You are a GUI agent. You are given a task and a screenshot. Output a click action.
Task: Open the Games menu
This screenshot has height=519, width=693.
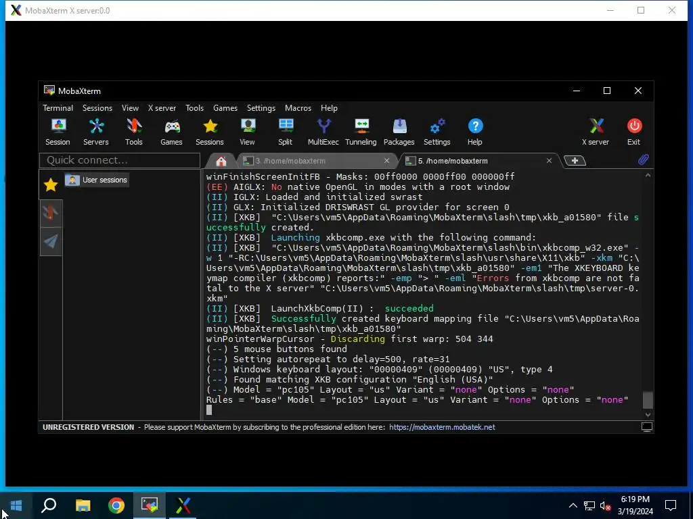pyautogui.click(x=225, y=108)
